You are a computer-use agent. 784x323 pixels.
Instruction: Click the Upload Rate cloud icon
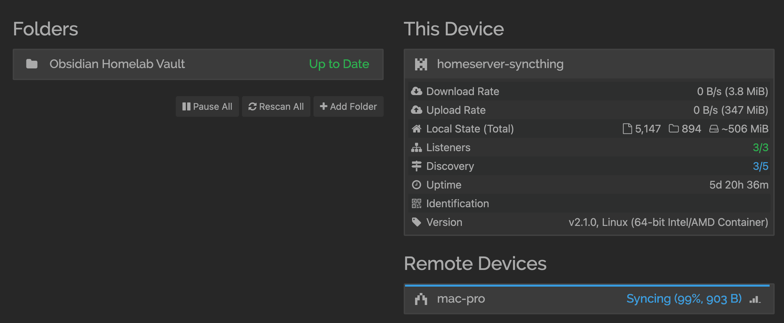416,110
